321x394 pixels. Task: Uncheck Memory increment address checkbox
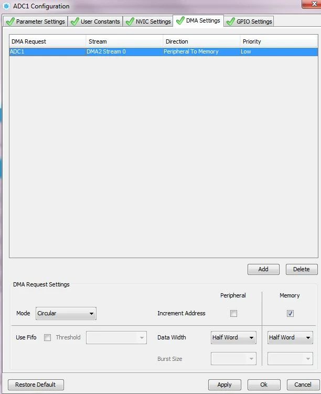[290, 313]
